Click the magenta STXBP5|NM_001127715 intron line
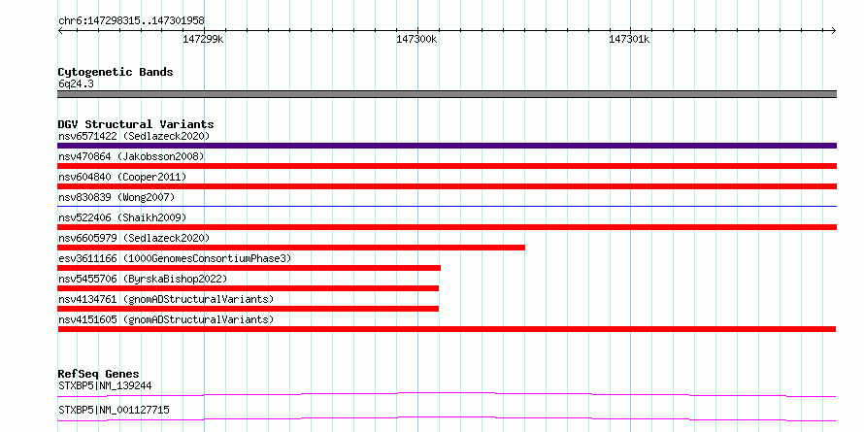864x432 pixels. 447,418
